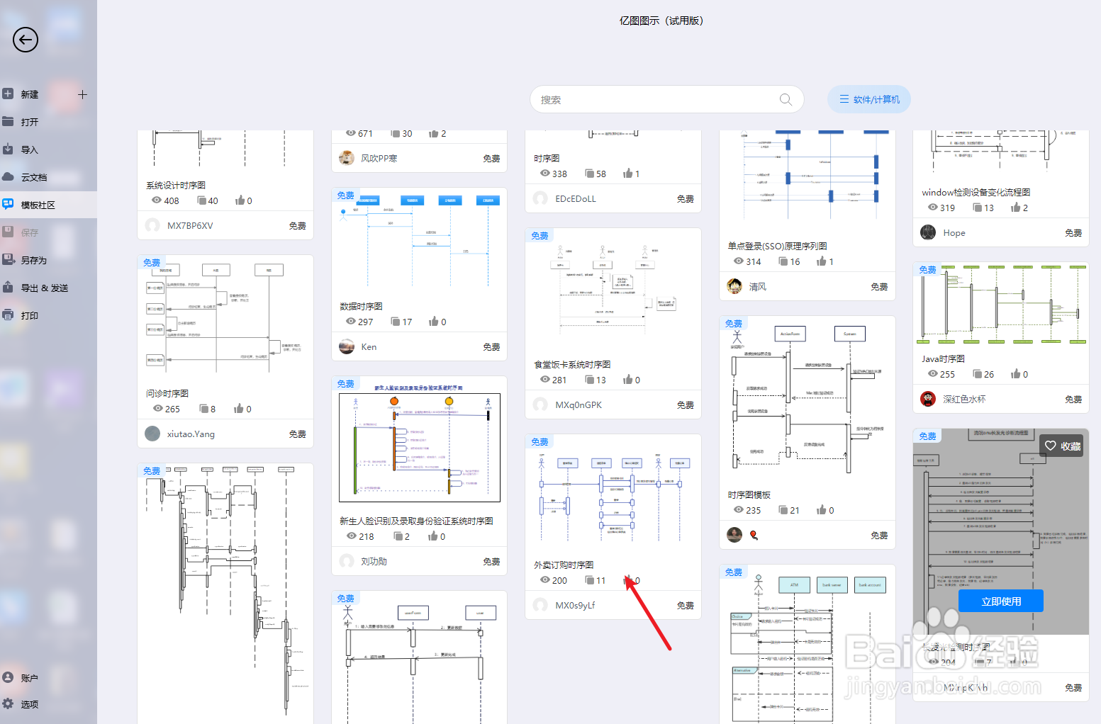Click the search magnifier icon
This screenshot has height=724, width=1101.
click(x=786, y=99)
